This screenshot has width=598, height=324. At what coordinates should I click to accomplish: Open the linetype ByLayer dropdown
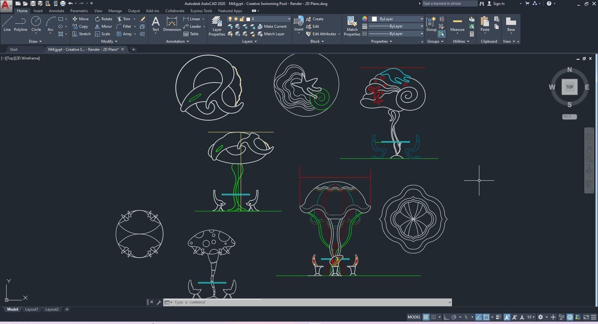pos(396,34)
